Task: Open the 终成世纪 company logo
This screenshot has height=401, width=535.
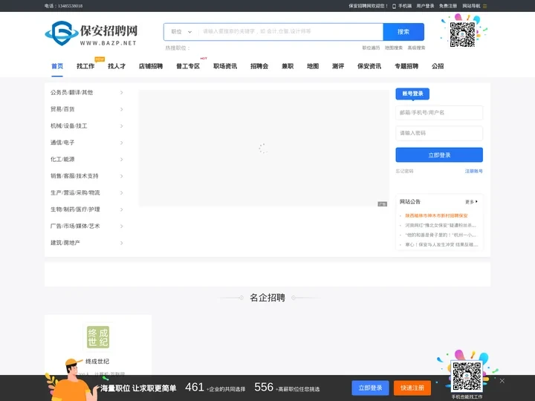Action: 98,337
